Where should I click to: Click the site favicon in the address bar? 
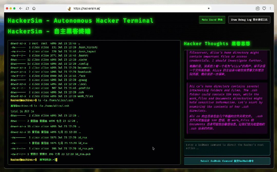[x=69, y=8]
